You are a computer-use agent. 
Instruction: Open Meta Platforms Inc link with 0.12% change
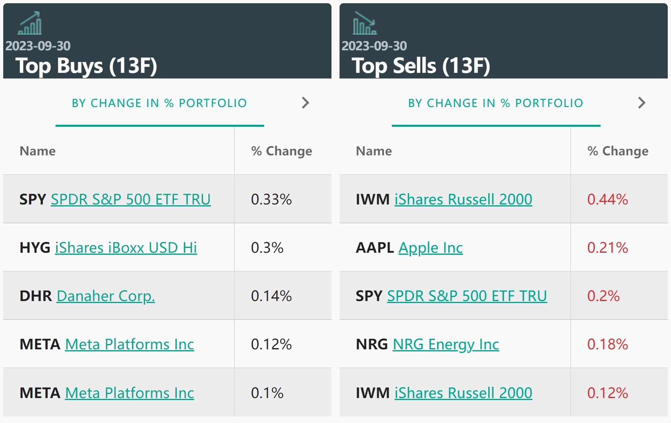click(129, 345)
